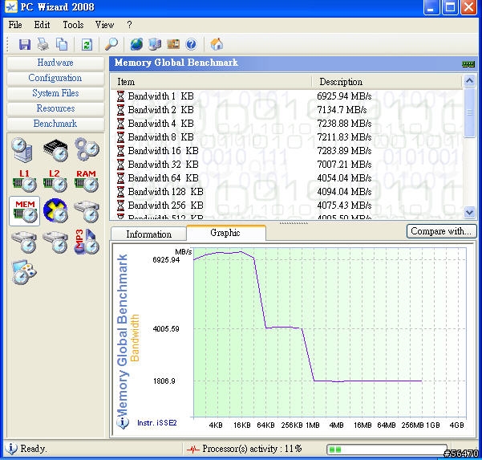Open the Tools menu
482x460 pixels.
73,25
